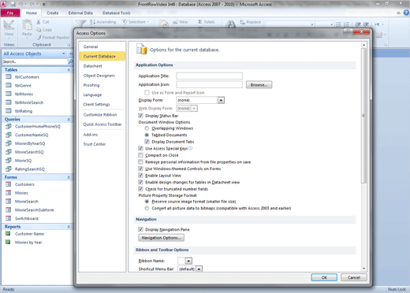Open Switchboard form icon
Image resolution: width=410 pixels, height=293 pixels.
tap(9, 218)
